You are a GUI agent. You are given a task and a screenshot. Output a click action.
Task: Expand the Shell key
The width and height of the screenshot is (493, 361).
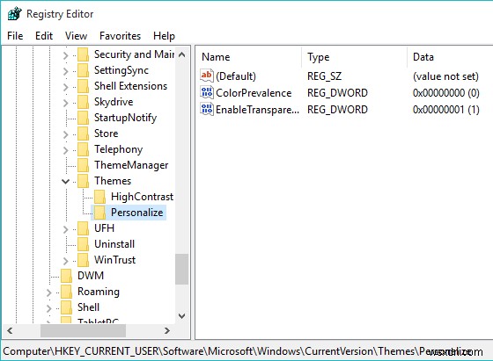pyautogui.click(x=48, y=308)
